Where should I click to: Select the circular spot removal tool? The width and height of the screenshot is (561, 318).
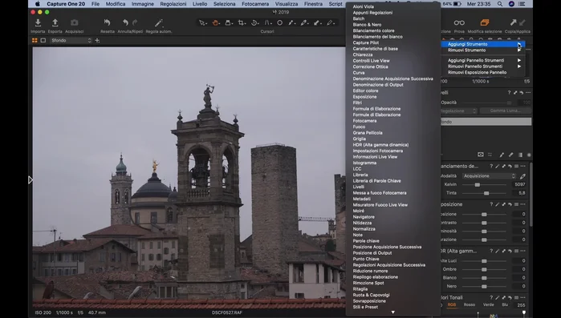pos(280,23)
